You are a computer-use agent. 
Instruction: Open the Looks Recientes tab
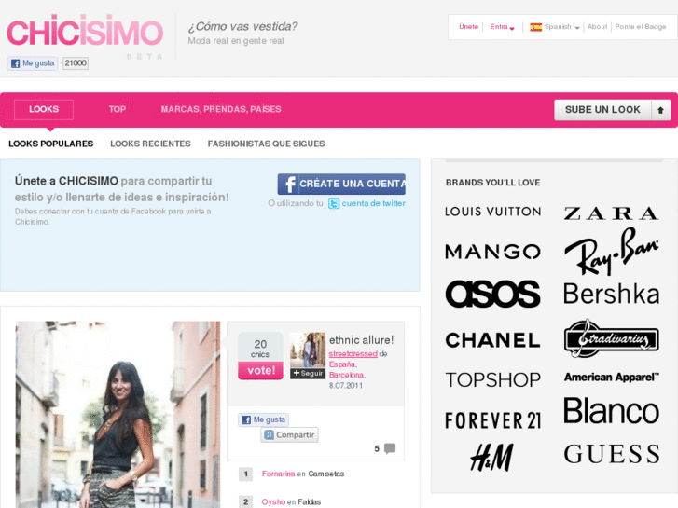pyautogui.click(x=150, y=144)
